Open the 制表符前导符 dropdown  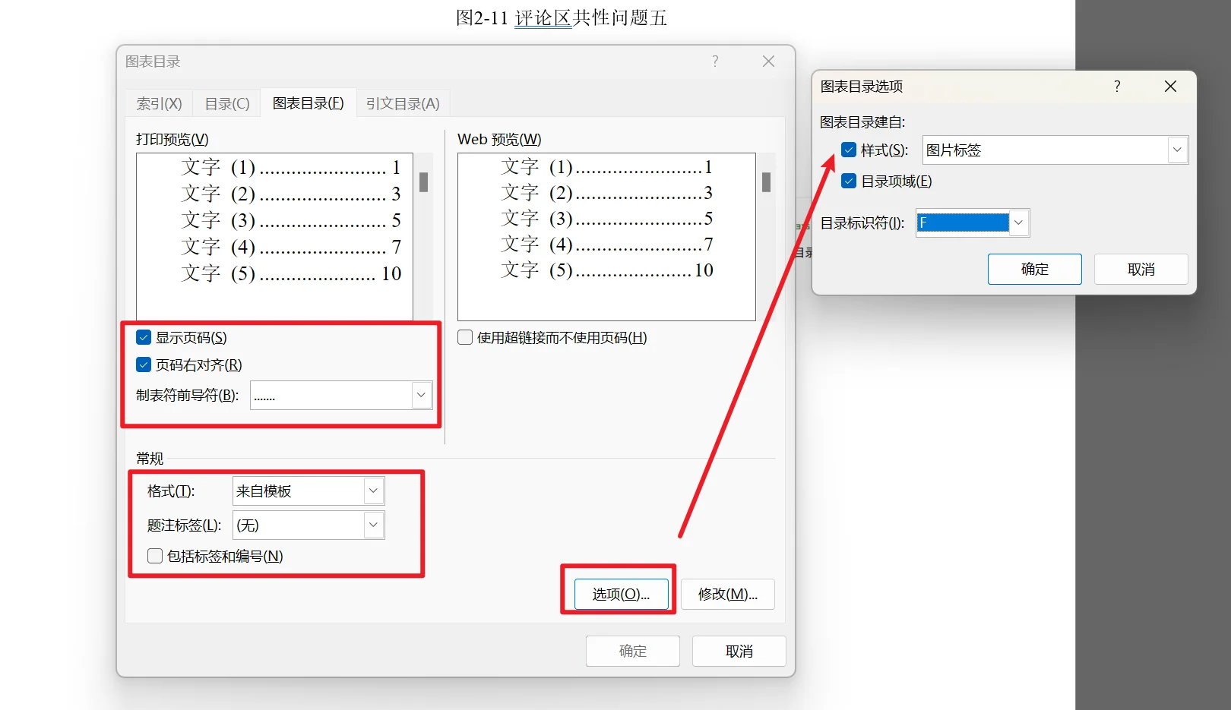pyautogui.click(x=421, y=395)
